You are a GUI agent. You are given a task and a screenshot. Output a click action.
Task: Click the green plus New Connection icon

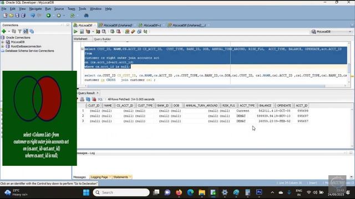coord(4,31)
